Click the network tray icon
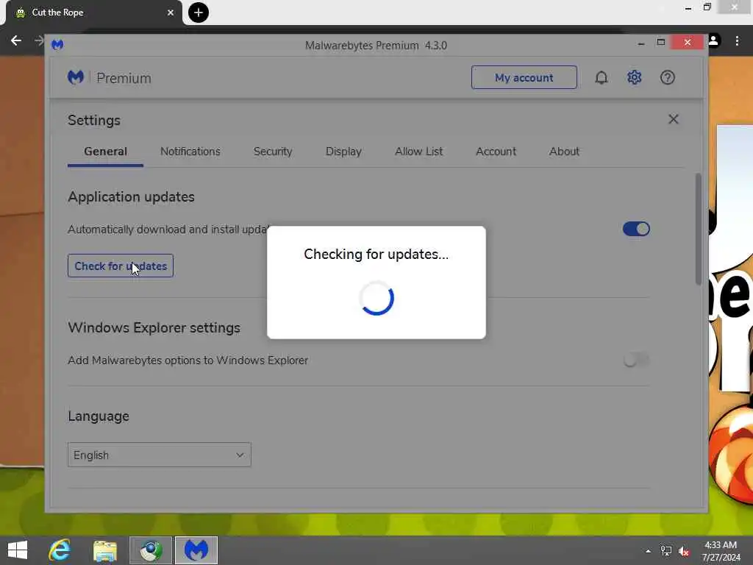 pyautogui.click(x=666, y=550)
